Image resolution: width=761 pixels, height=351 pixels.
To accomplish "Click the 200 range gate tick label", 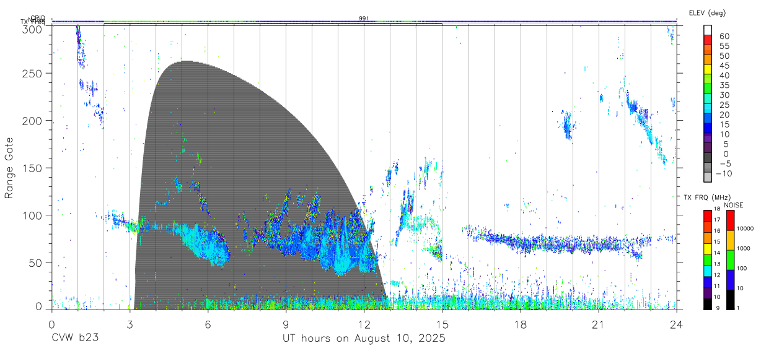I will click(33, 121).
